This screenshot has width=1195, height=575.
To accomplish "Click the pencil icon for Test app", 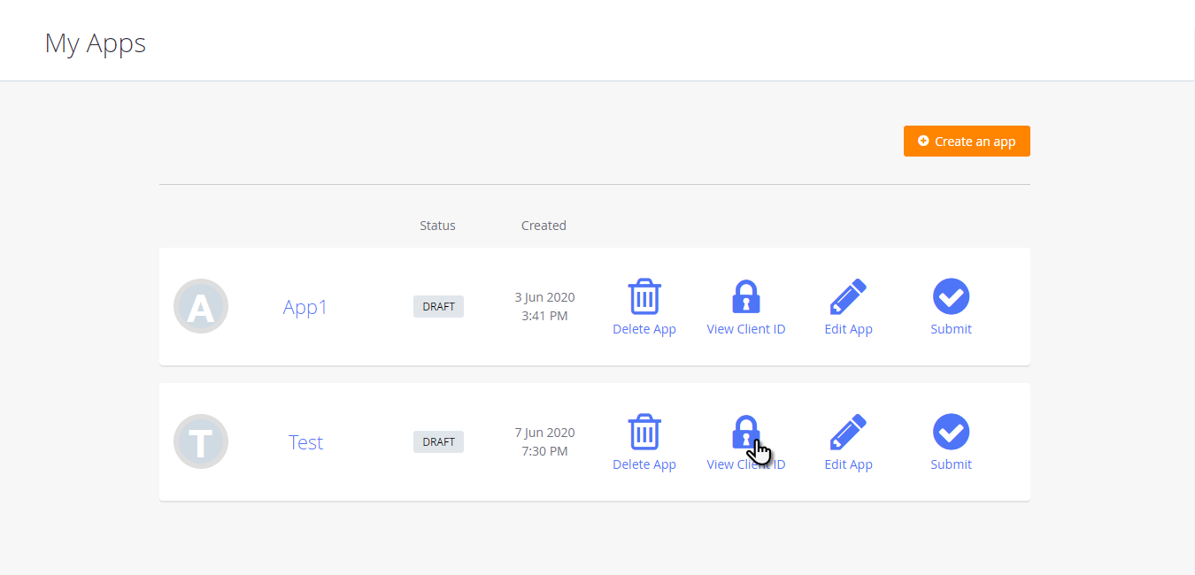I will (848, 432).
